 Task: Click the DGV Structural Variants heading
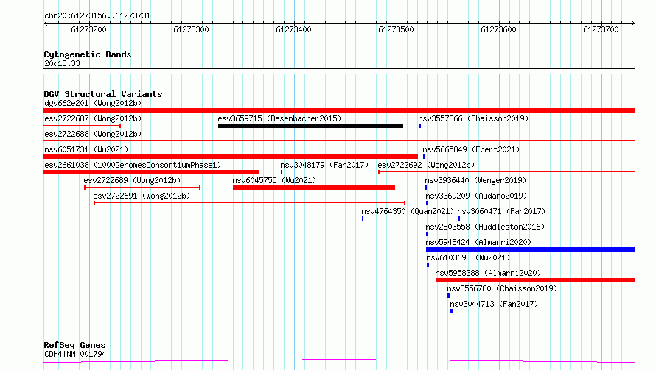(x=103, y=94)
